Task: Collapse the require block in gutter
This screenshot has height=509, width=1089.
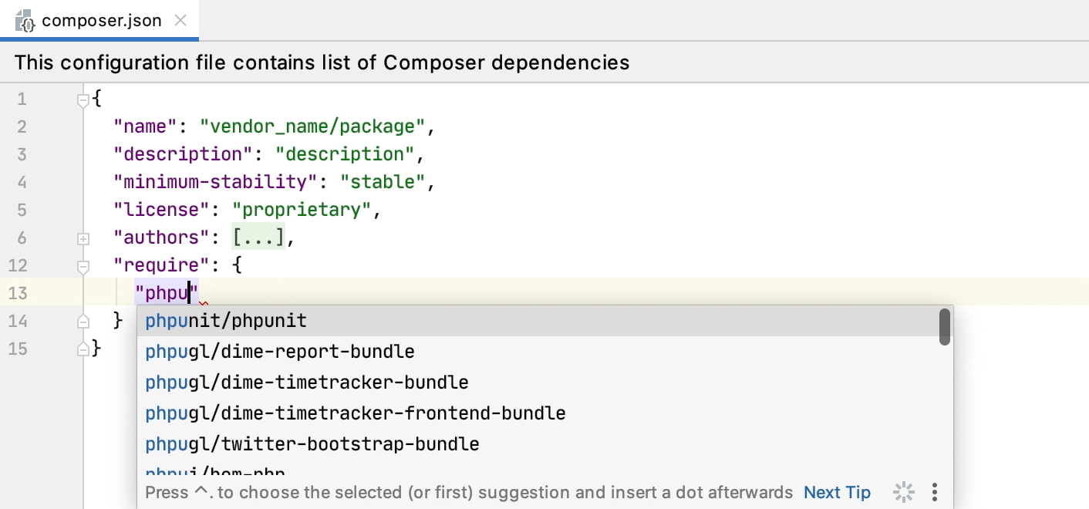Action: (x=83, y=265)
